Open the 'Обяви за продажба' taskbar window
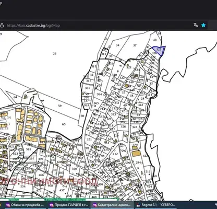217x209 pixels. pyautogui.click(x=25, y=205)
